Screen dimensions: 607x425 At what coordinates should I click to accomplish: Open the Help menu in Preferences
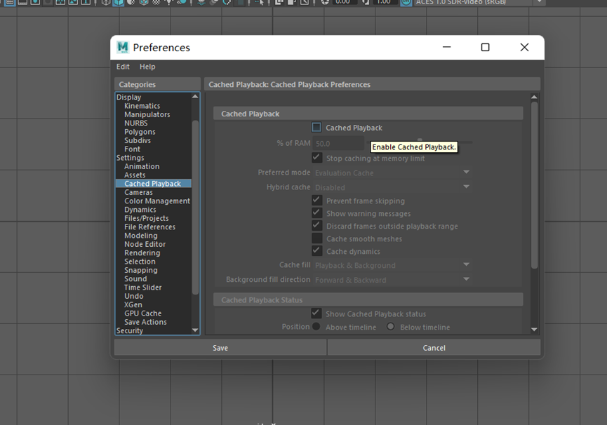147,67
